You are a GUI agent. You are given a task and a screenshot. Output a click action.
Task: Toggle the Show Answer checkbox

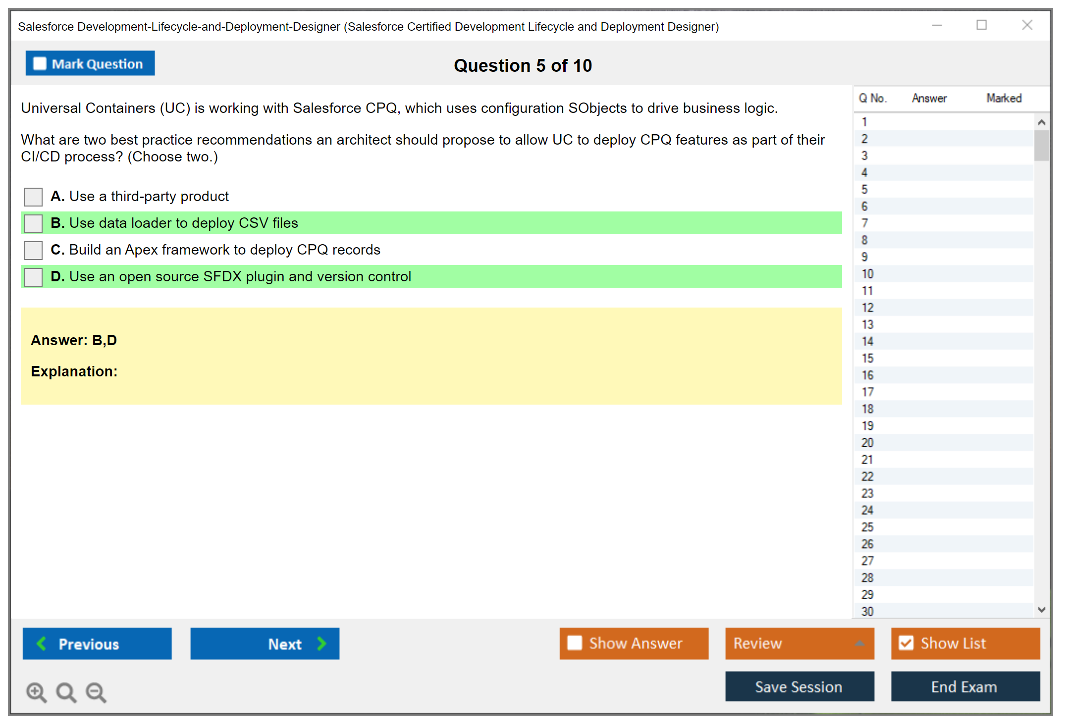tap(575, 643)
